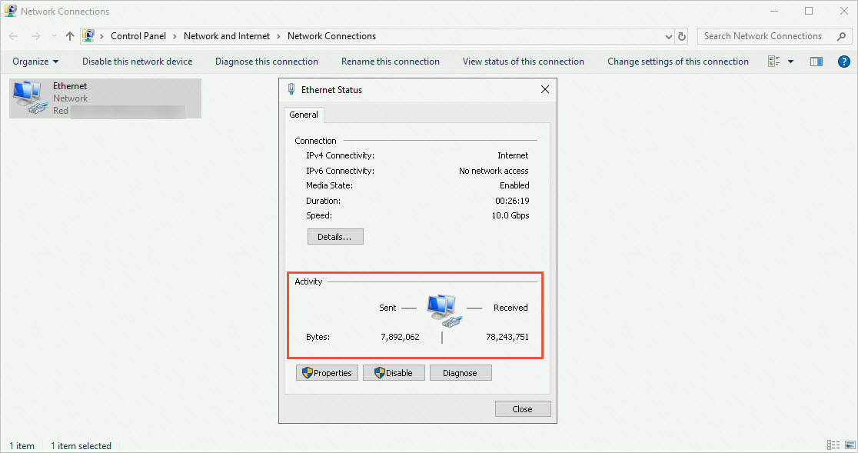Click the search magnifier icon
Viewport: 858px width, 453px height.
(841, 35)
